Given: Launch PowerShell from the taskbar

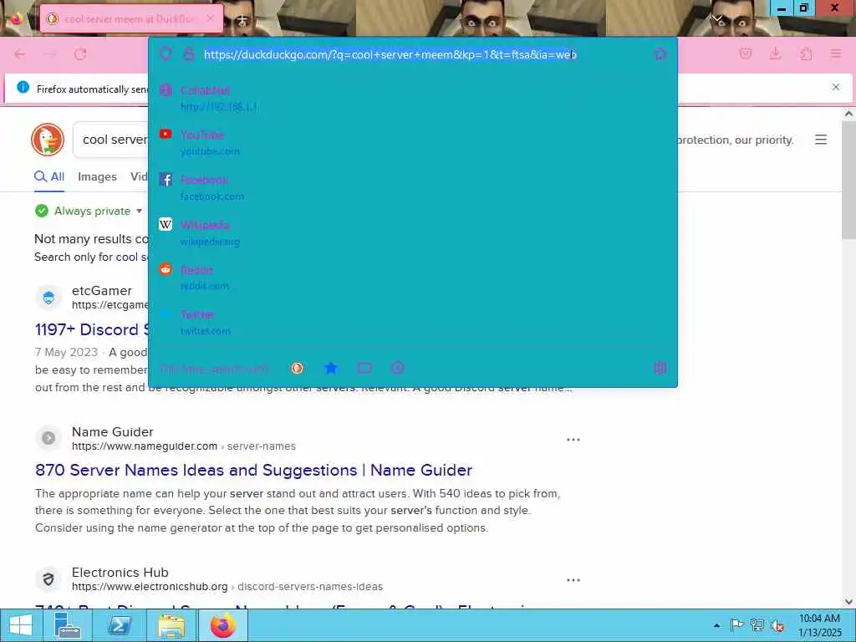Looking at the screenshot, I should [119, 625].
